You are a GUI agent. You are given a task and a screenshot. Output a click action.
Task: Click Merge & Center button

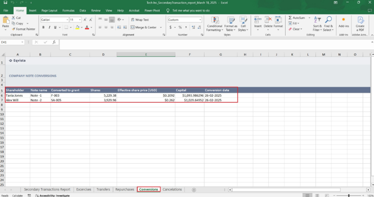(x=143, y=27)
